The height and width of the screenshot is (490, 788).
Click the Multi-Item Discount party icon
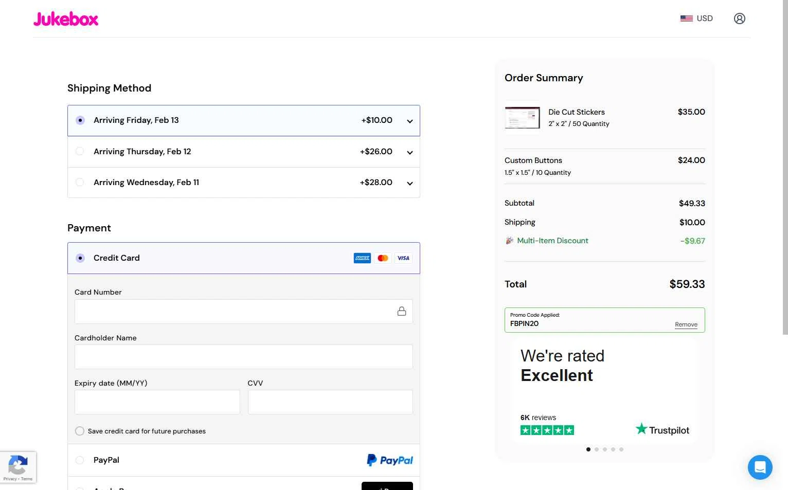coord(509,241)
